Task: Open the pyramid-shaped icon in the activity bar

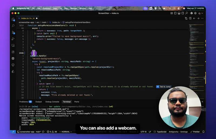Action: click(x=13, y=71)
